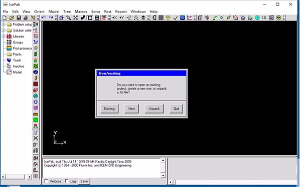Select the Inactive tree item
This screenshot has height=187, width=300.
pos(19,66)
